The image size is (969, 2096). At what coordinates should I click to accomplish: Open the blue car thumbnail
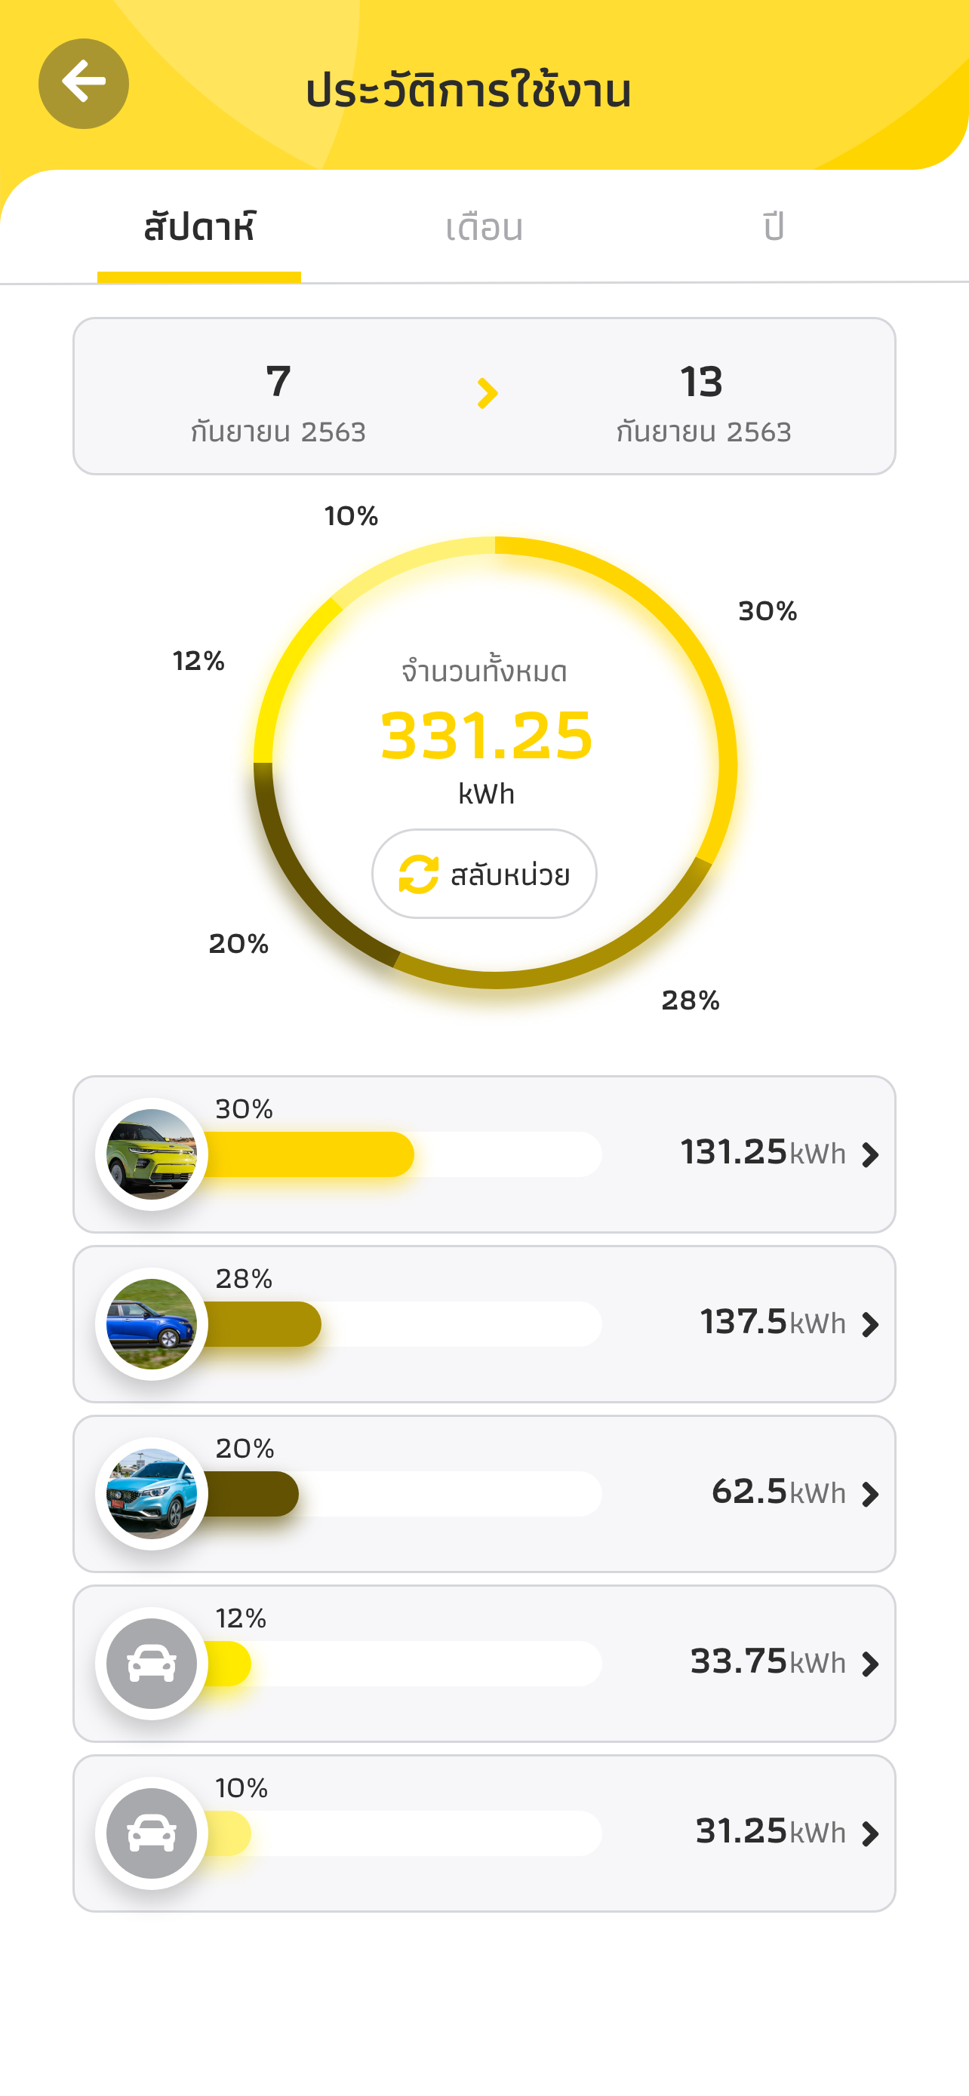(152, 1324)
